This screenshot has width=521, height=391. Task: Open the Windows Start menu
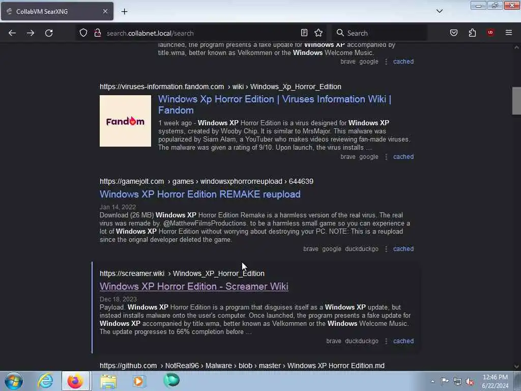14,381
